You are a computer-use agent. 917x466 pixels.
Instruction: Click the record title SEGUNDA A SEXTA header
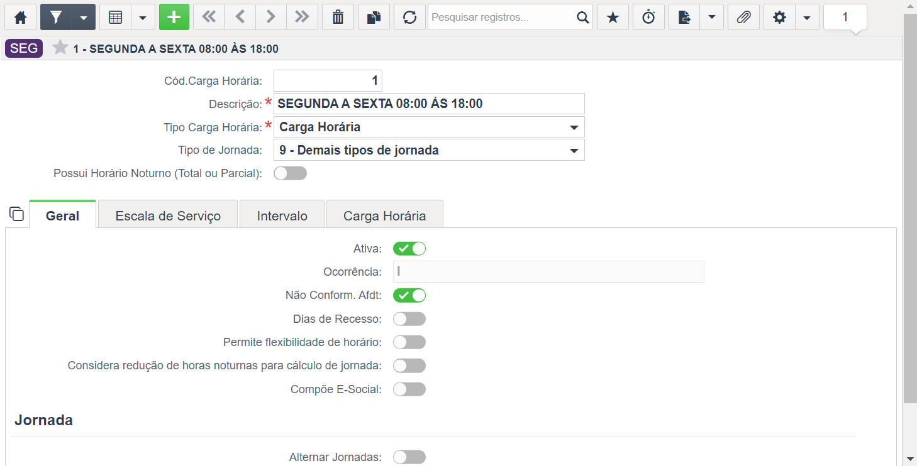(x=175, y=49)
